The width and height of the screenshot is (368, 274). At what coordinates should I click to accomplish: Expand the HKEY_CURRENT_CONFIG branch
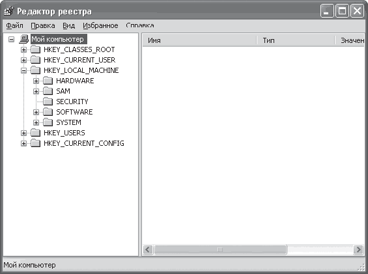[x=23, y=143]
